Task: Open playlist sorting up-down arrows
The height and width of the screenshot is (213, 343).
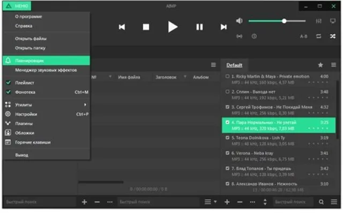Action: point(265,202)
